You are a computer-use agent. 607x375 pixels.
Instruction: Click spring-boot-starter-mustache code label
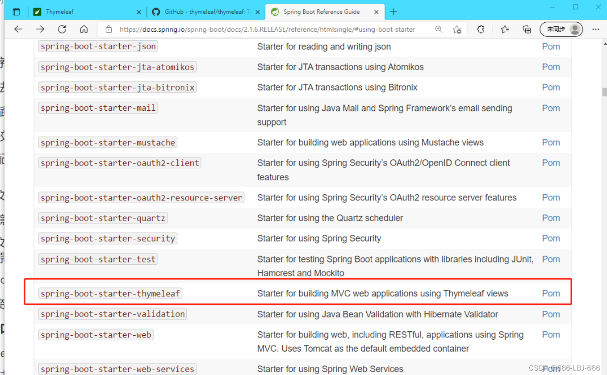pyautogui.click(x=108, y=142)
